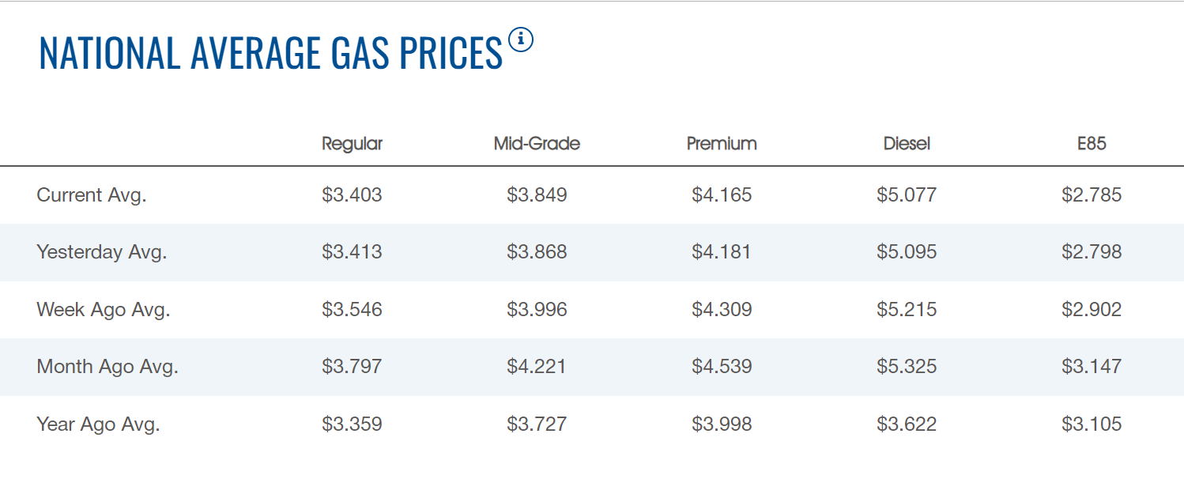Viewport: 1184px width, 479px height.
Task: Click month-ago E85 price $3.147
Action: tap(1092, 367)
